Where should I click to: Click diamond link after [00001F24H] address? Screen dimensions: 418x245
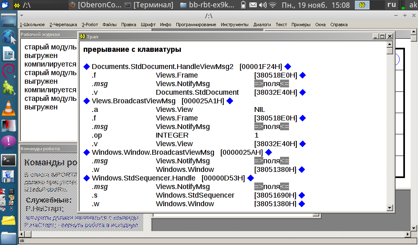tap(288, 67)
